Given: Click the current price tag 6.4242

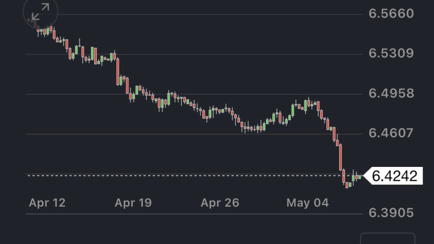Looking at the screenshot, I should pos(394,175).
